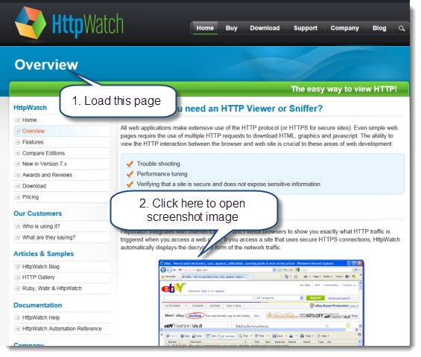
Task: Click the 'Trouble shooting' list item
Action: coord(159,164)
